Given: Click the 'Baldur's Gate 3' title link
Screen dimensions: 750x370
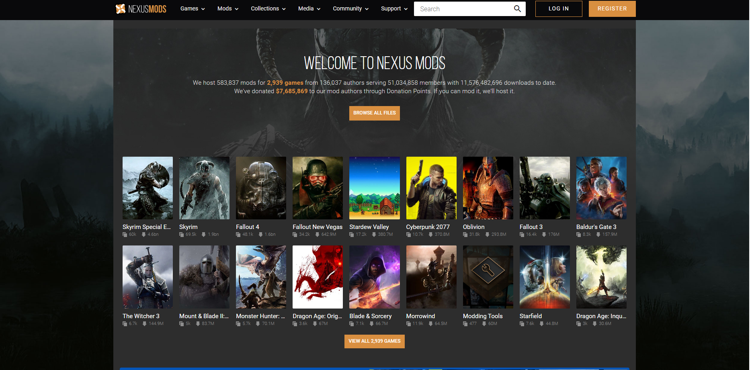Looking at the screenshot, I should [596, 227].
